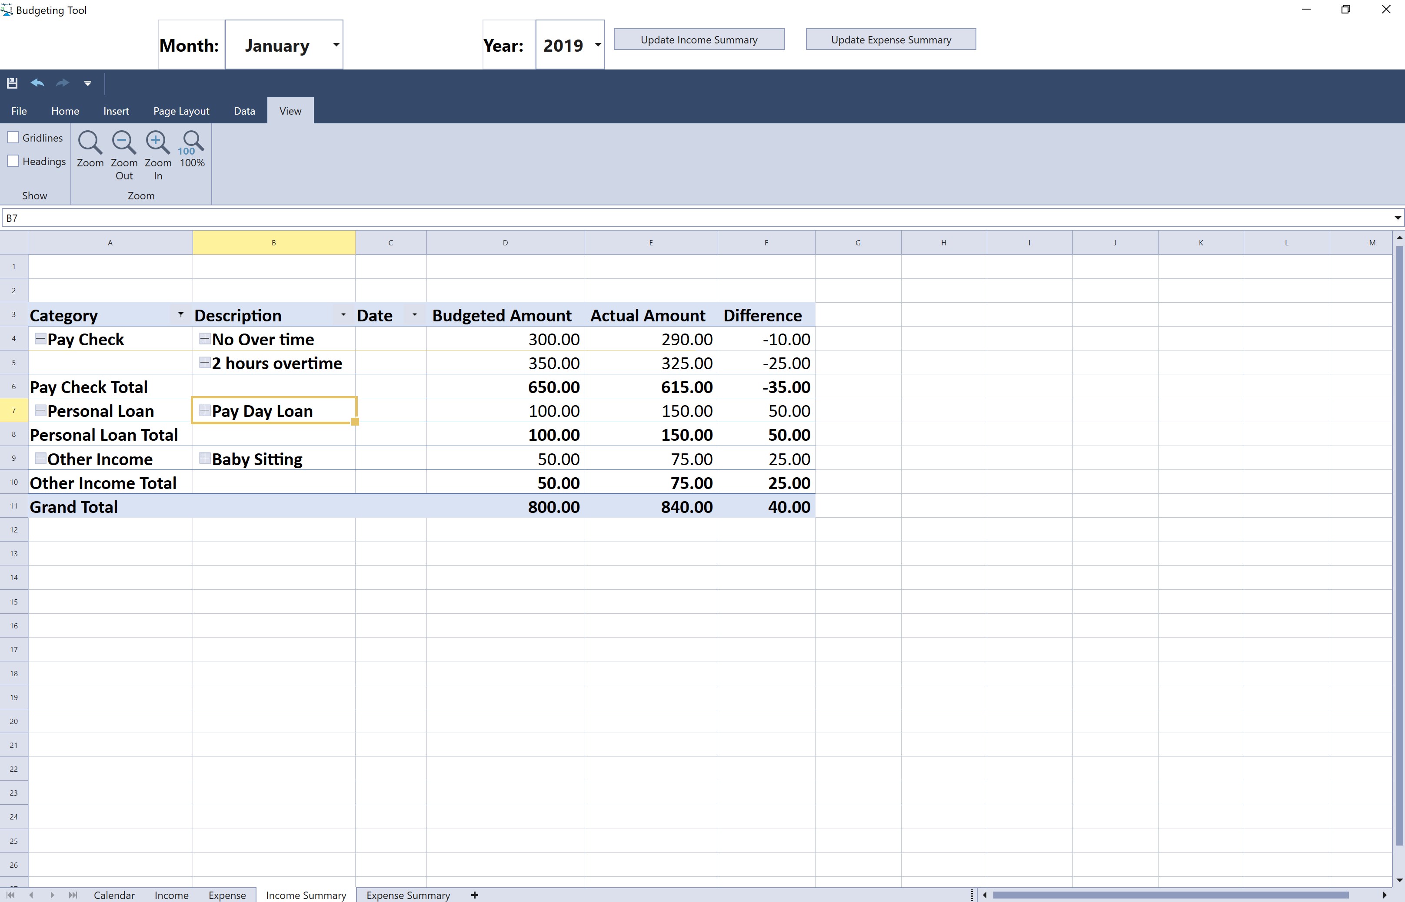The height and width of the screenshot is (902, 1405).
Task: Click the Update Income Summary button
Action: pyautogui.click(x=699, y=40)
